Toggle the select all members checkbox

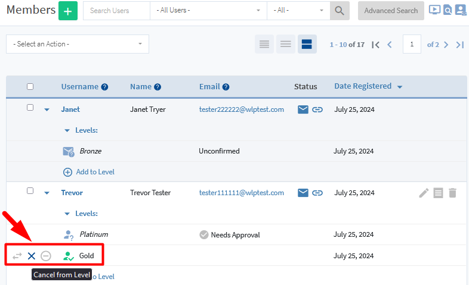coord(30,87)
